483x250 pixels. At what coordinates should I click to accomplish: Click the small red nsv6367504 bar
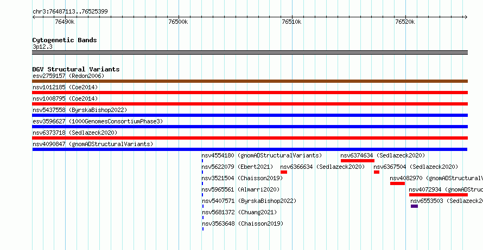point(377,172)
